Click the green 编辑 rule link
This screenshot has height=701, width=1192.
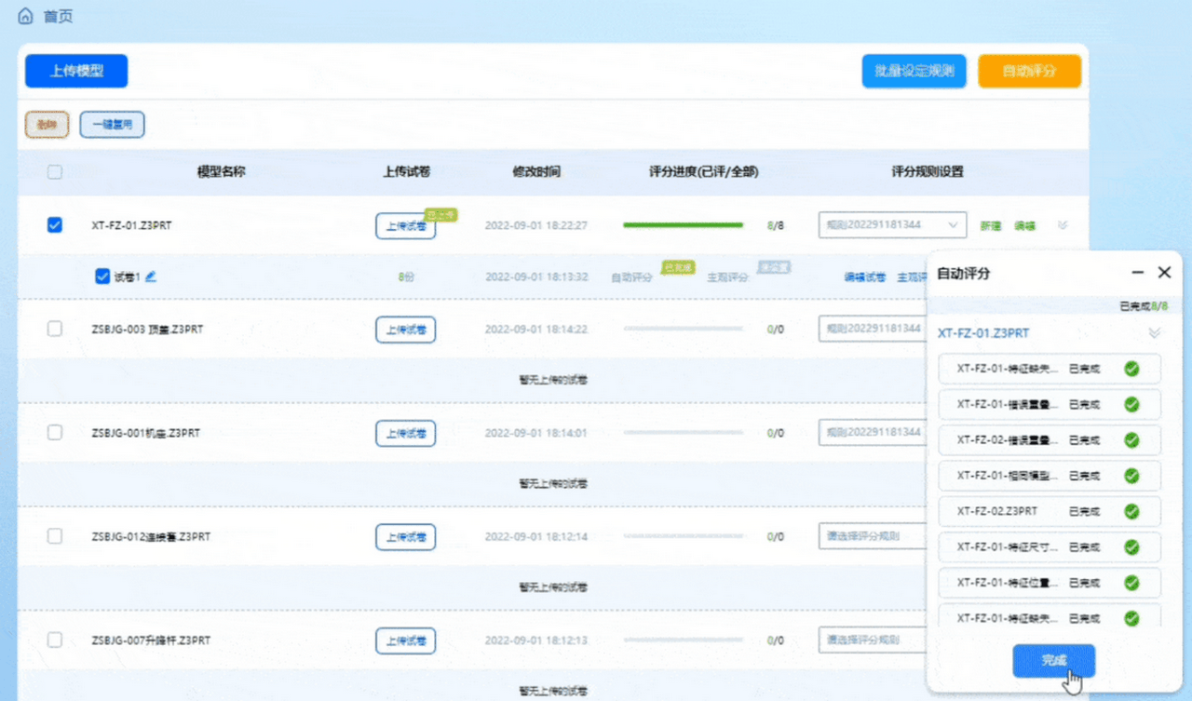point(1024,225)
